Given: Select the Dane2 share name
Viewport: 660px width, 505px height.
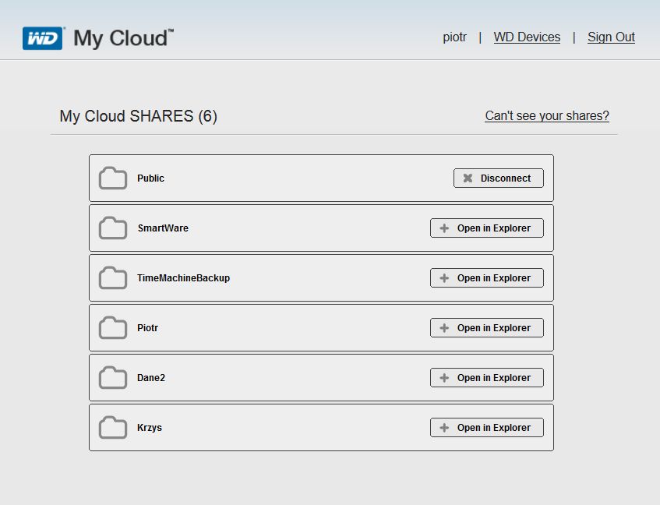Looking at the screenshot, I should (x=151, y=377).
